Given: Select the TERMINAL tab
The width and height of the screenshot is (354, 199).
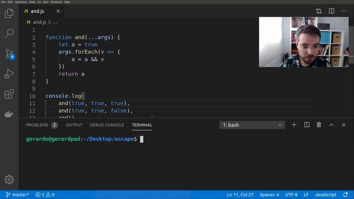Looking at the screenshot, I should coord(142,125).
